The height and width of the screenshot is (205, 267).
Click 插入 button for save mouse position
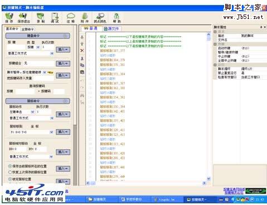point(63,169)
